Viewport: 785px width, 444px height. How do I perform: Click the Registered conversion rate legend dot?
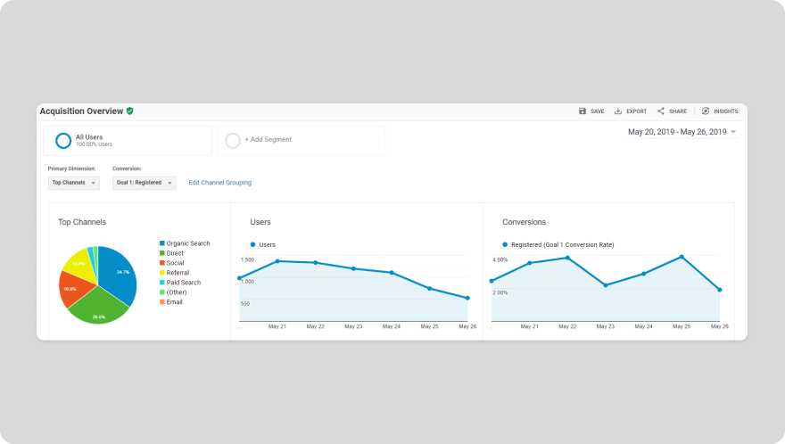pos(505,244)
